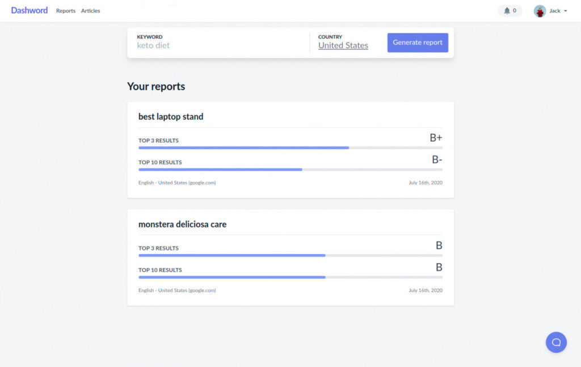The height and width of the screenshot is (367, 581).
Task: Open notifications via the bell icon
Action: click(x=507, y=10)
